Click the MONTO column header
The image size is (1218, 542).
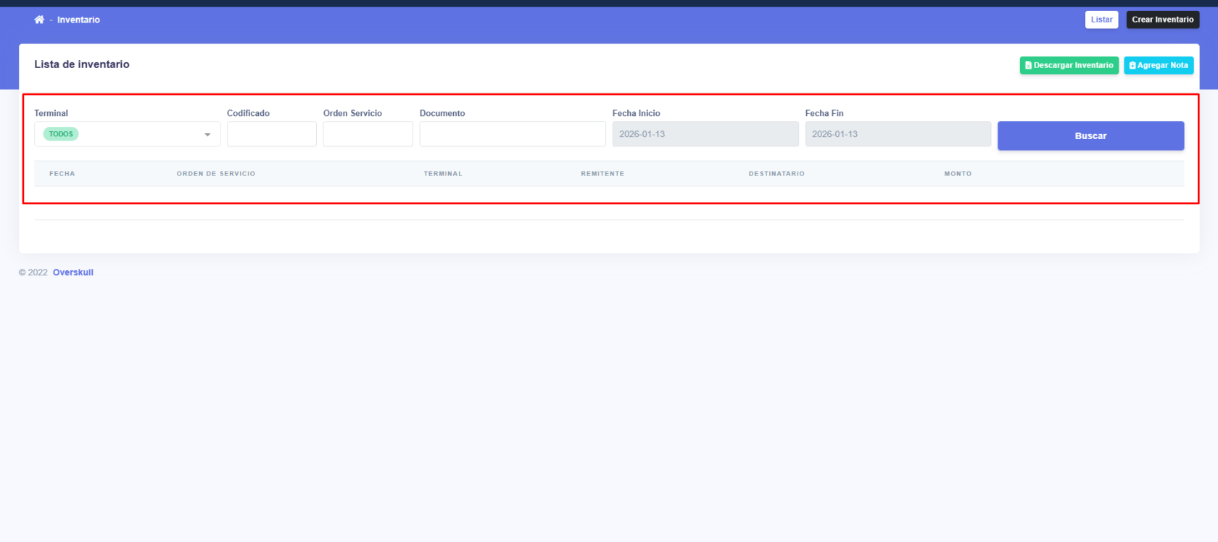pos(957,174)
